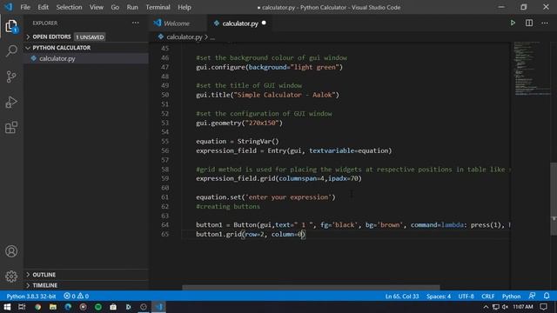This screenshot has width=557, height=313.
Task: Open Windows Action Center notifications icon
Action: 543,307
